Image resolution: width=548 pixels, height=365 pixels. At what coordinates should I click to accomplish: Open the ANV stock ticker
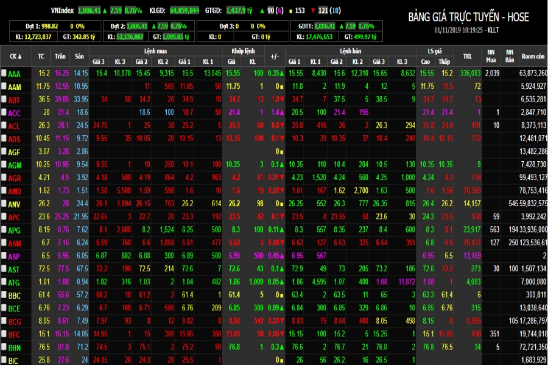tap(15, 204)
